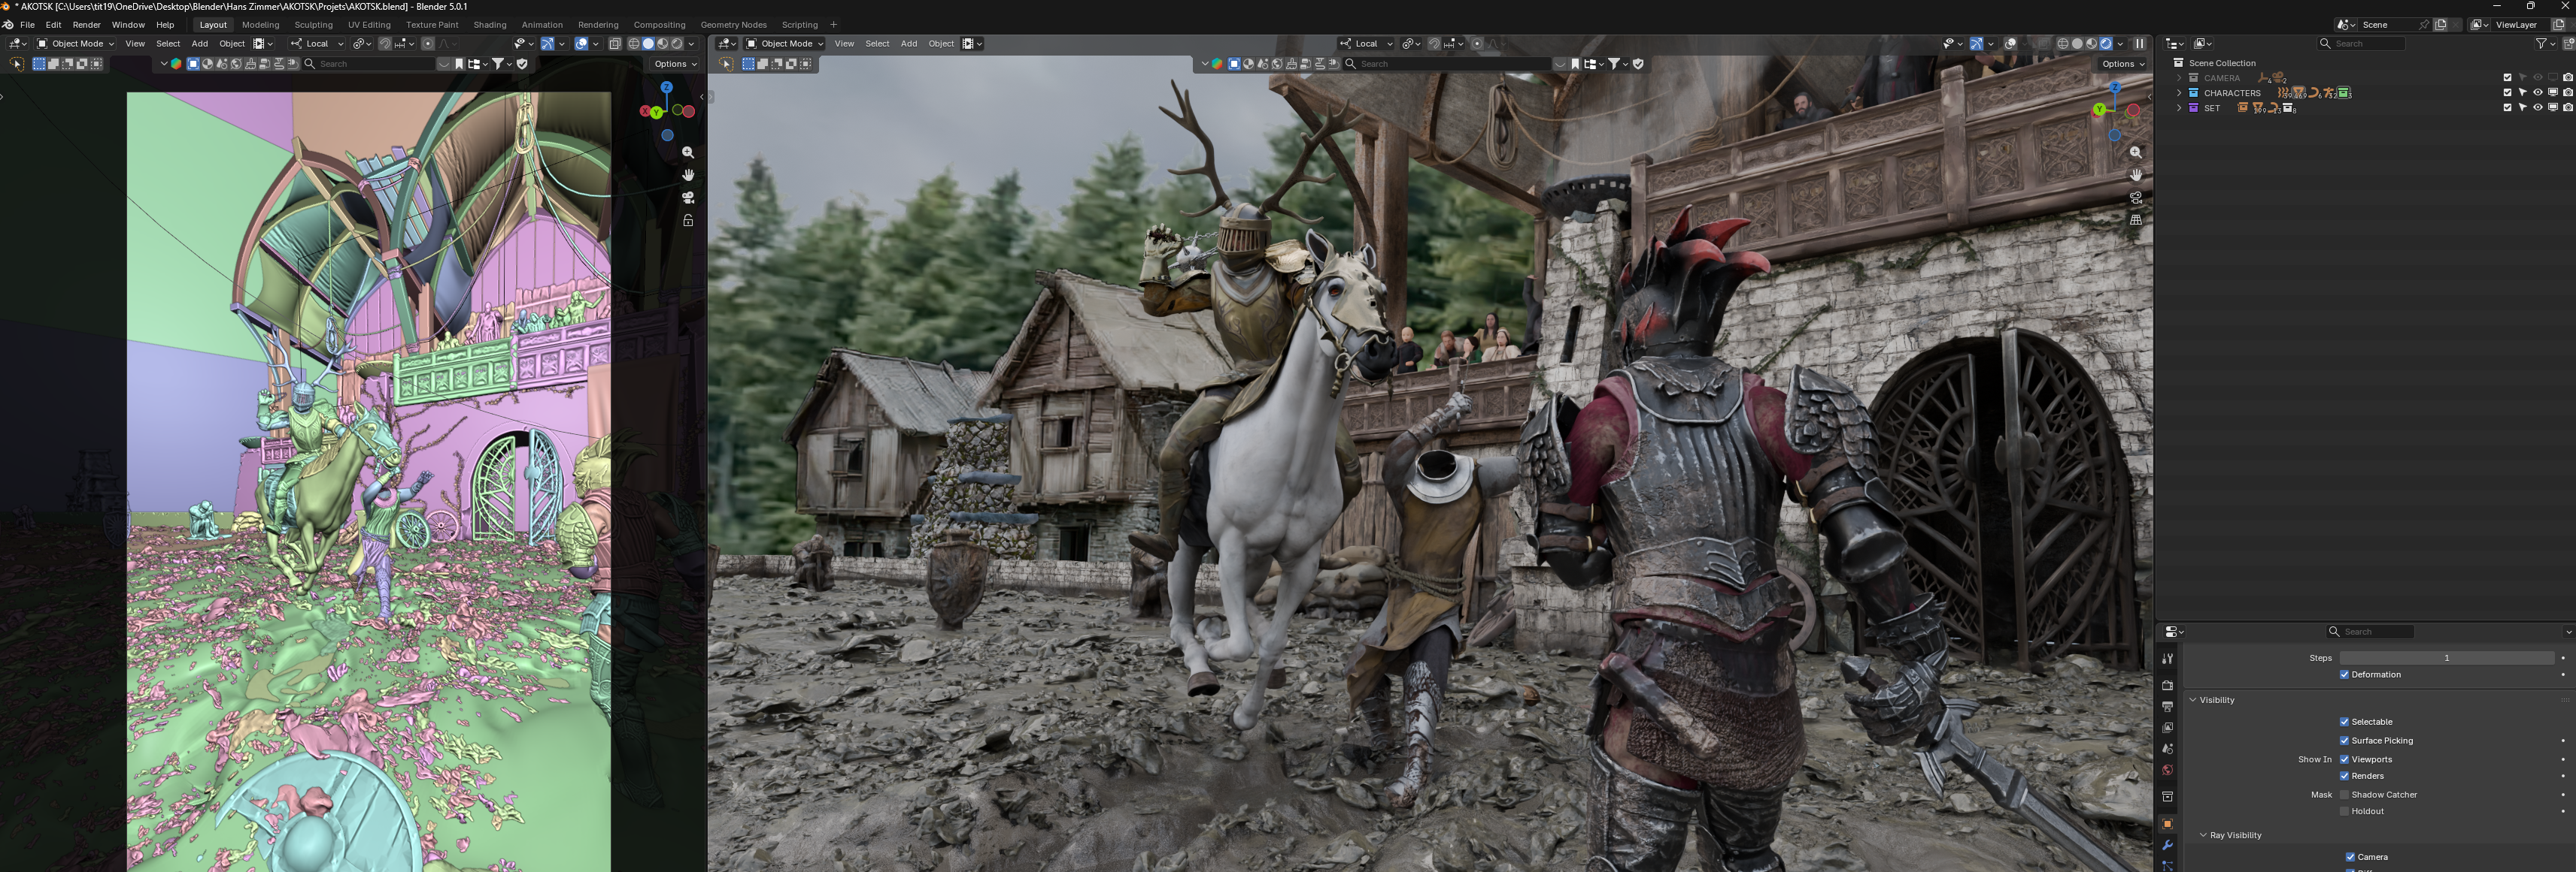Screen dimensions: 2576x872
Task: Disable the Shadow Catcher checkbox
Action: pyautogui.click(x=2344, y=795)
